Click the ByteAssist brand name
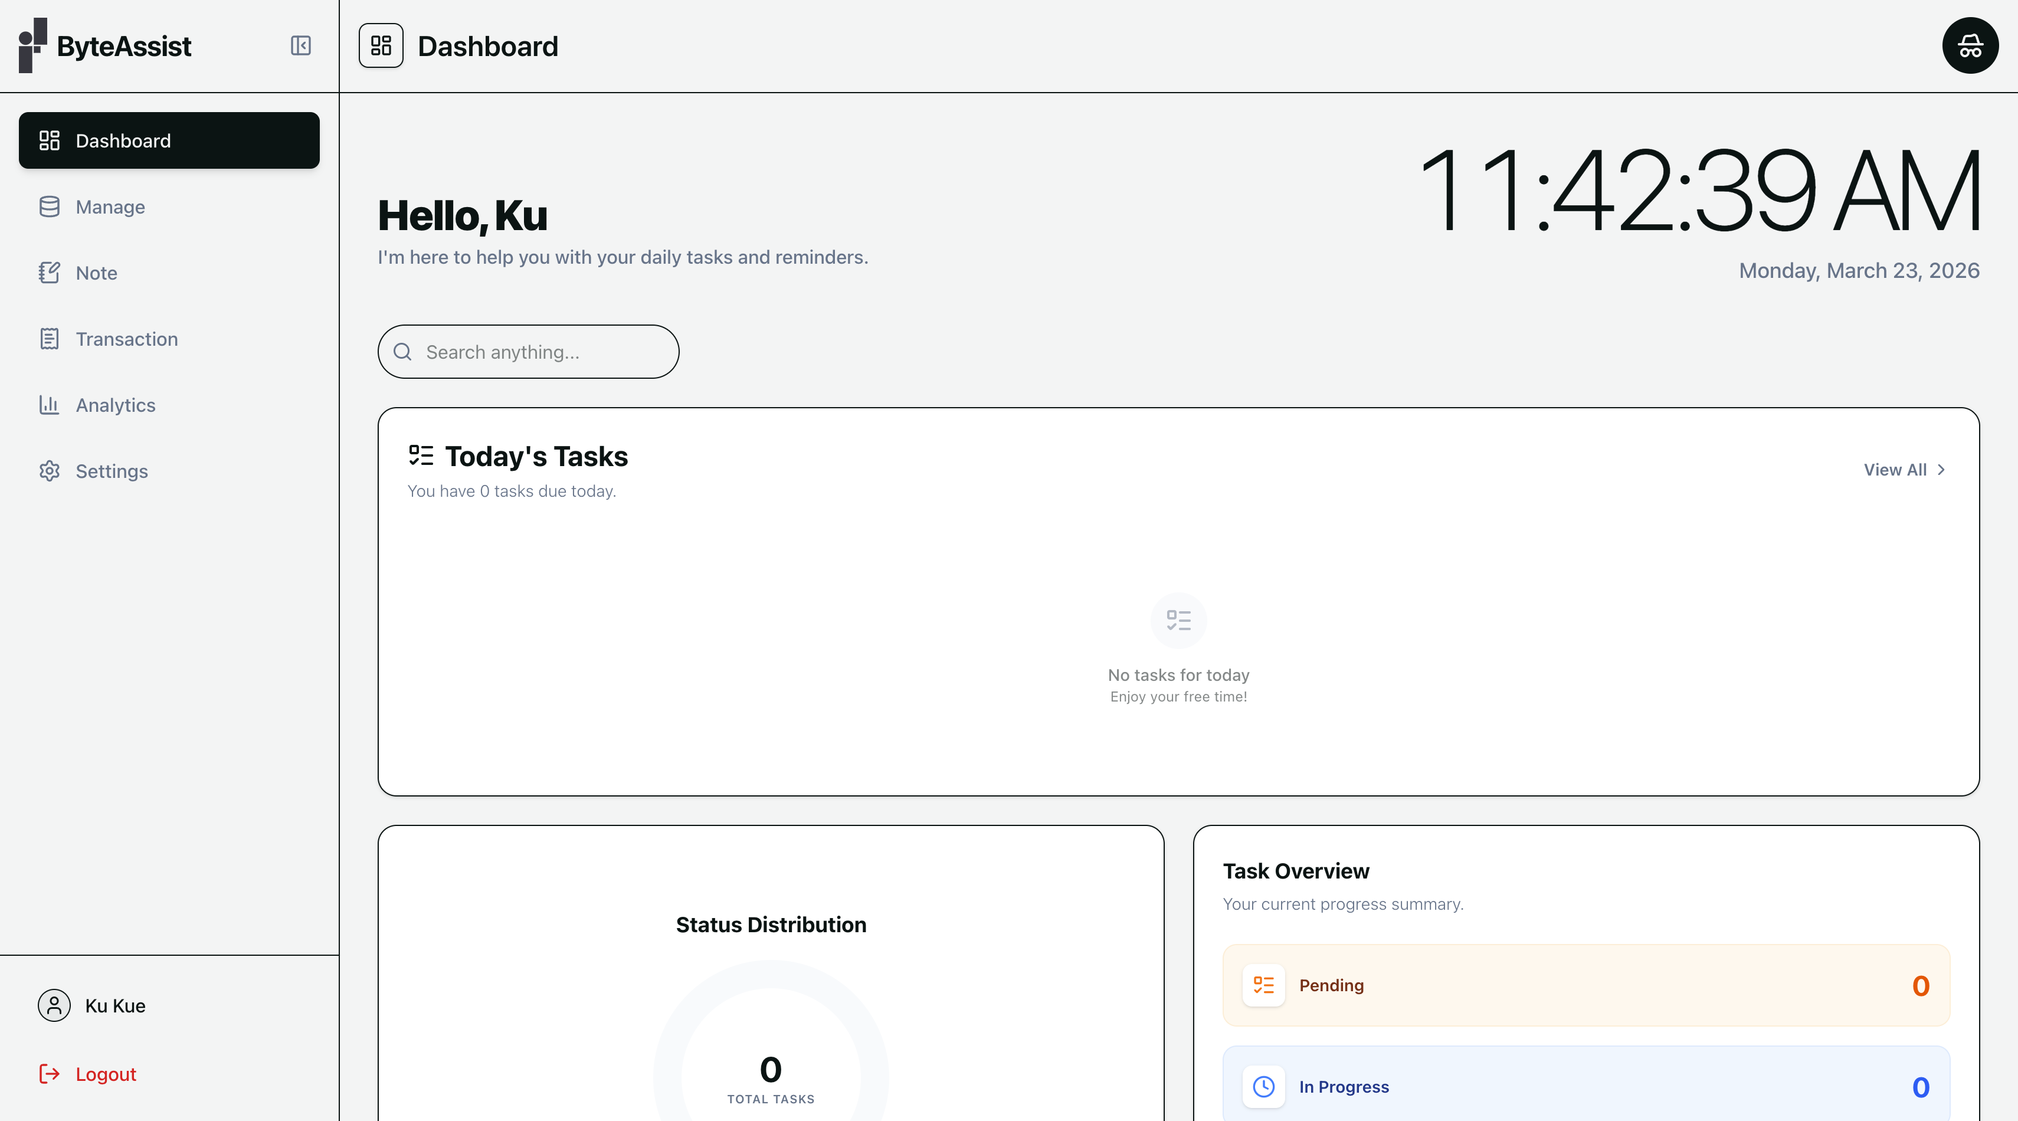The width and height of the screenshot is (2018, 1121). pos(124,46)
